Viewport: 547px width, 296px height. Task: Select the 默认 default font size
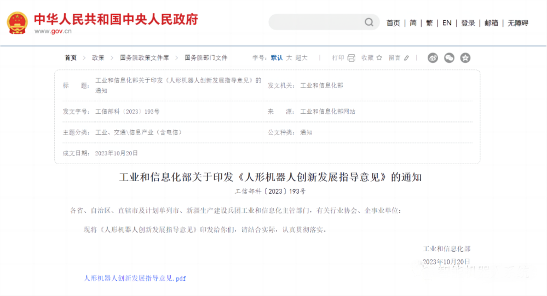[277, 57]
